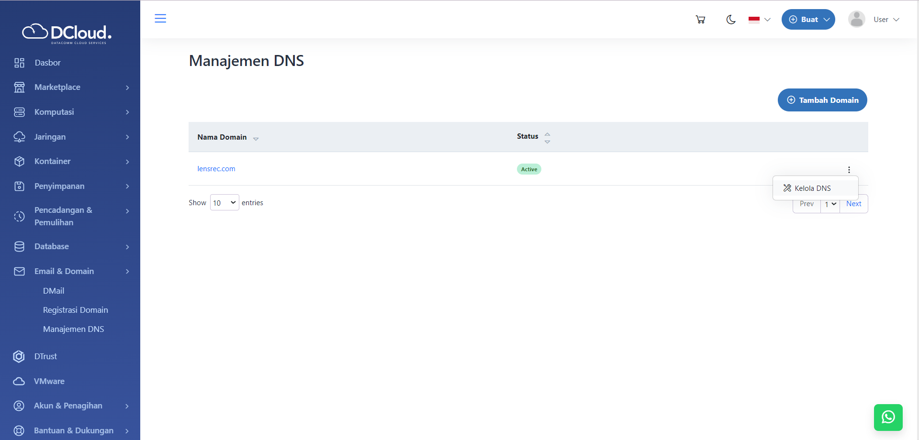919x440 pixels.
Task: Open the lensrec.com domain link
Action: click(x=216, y=169)
